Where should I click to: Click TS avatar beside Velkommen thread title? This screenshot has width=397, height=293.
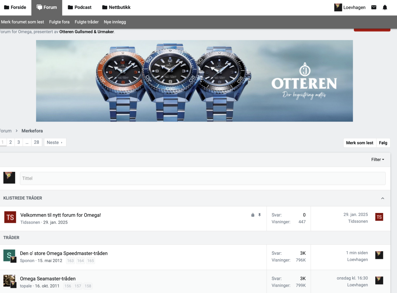pyautogui.click(x=10, y=217)
